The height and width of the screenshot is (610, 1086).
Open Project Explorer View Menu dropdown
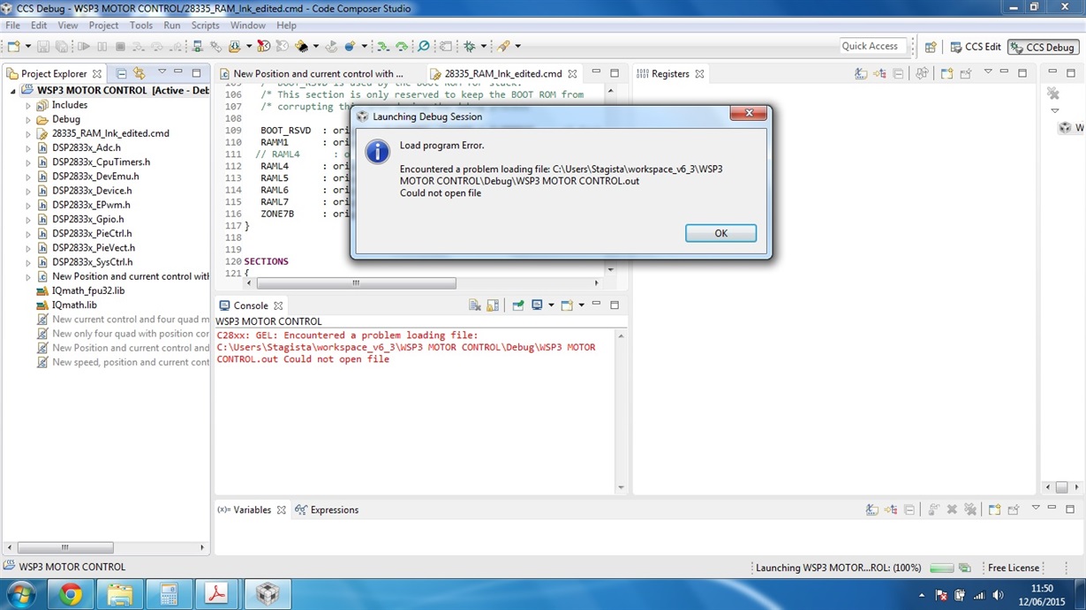pyautogui.click(x=162, y=72)
